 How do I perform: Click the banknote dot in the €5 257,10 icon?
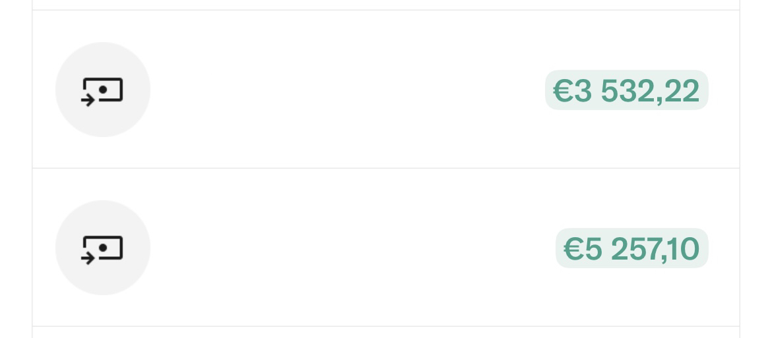(x=103, y=248)
